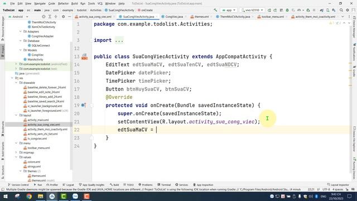Select strings.xml in values folder
The image size is (357, 201).
coord(32,166)
